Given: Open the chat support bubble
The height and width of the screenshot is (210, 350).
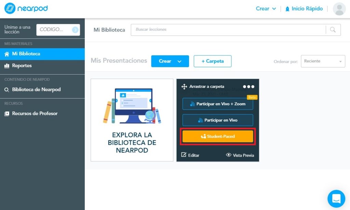Looking at the screenshot, I should (336, 199).
